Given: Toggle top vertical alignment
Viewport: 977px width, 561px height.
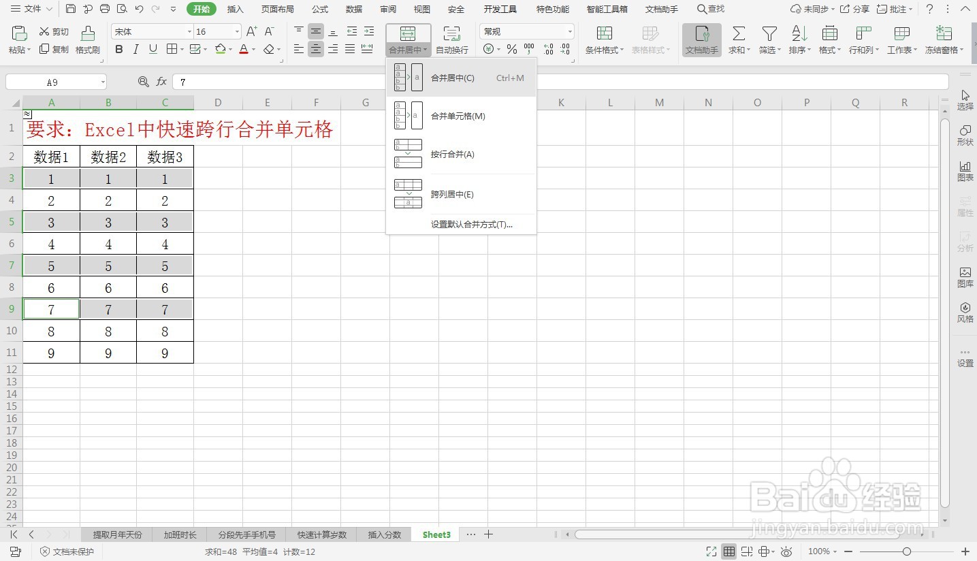Looking at the screenshot, I should point(299,31).
